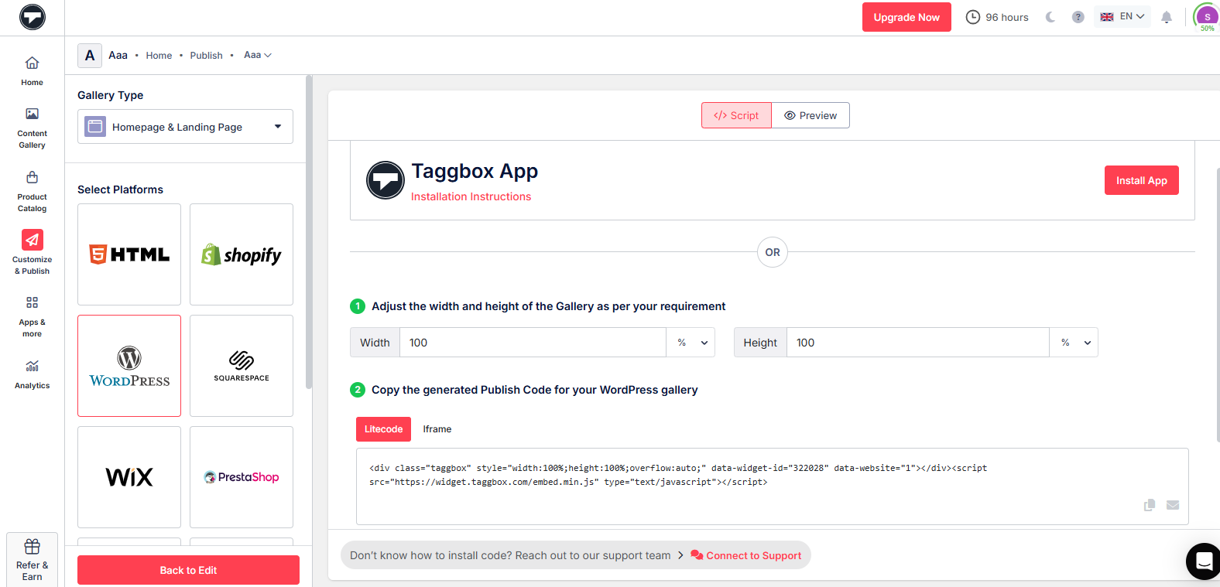
Task: Click the Install App button
Action: [x=1141, y=180]
